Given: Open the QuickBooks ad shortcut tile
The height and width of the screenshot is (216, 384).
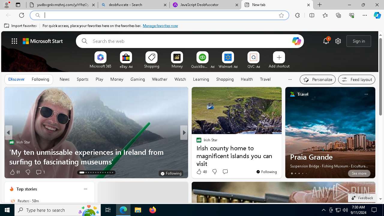Looking at the screenshot, I should coord(202,60).
